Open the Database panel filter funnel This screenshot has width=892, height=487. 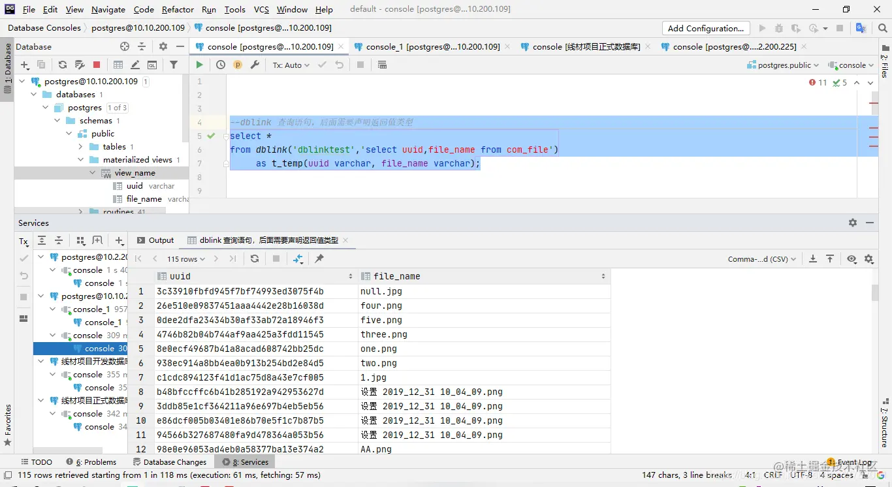point(174,65)
